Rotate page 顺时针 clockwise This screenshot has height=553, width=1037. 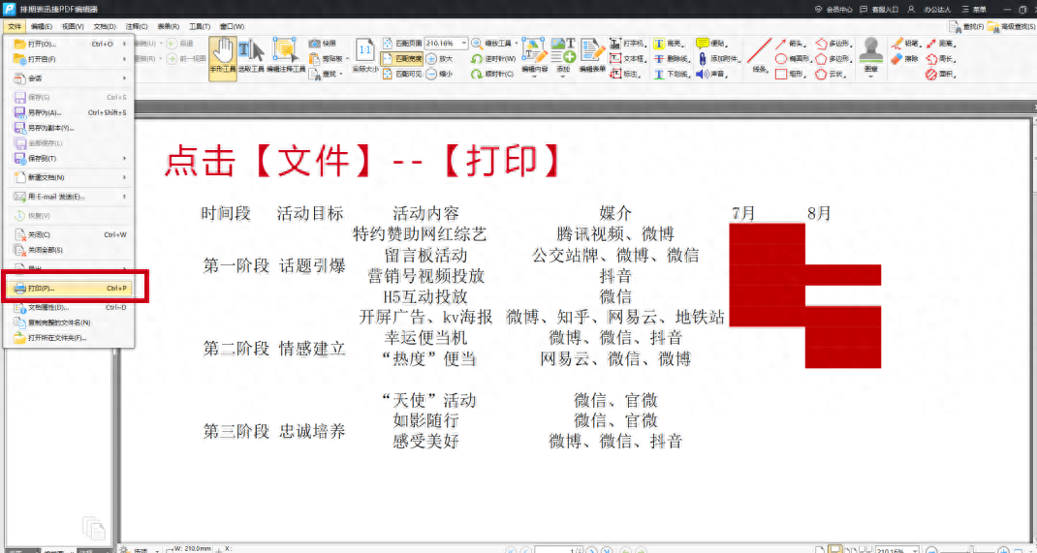tap(492, 74)
